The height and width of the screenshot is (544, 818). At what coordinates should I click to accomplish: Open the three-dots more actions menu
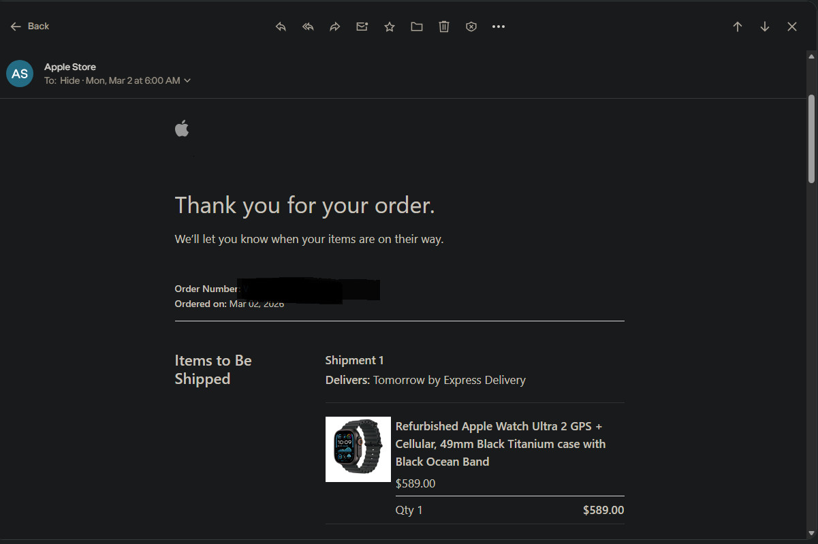(x=499, y=27)
